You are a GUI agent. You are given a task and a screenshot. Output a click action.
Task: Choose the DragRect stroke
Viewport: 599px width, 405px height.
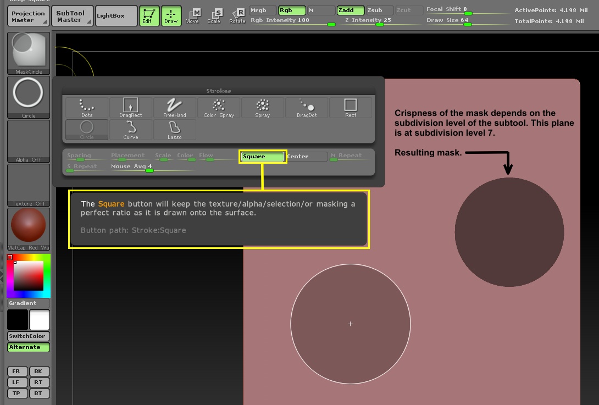131,108
